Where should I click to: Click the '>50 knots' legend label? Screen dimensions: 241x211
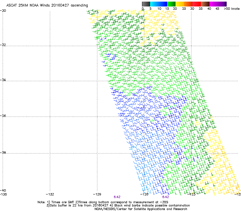(x=232, y=9)
